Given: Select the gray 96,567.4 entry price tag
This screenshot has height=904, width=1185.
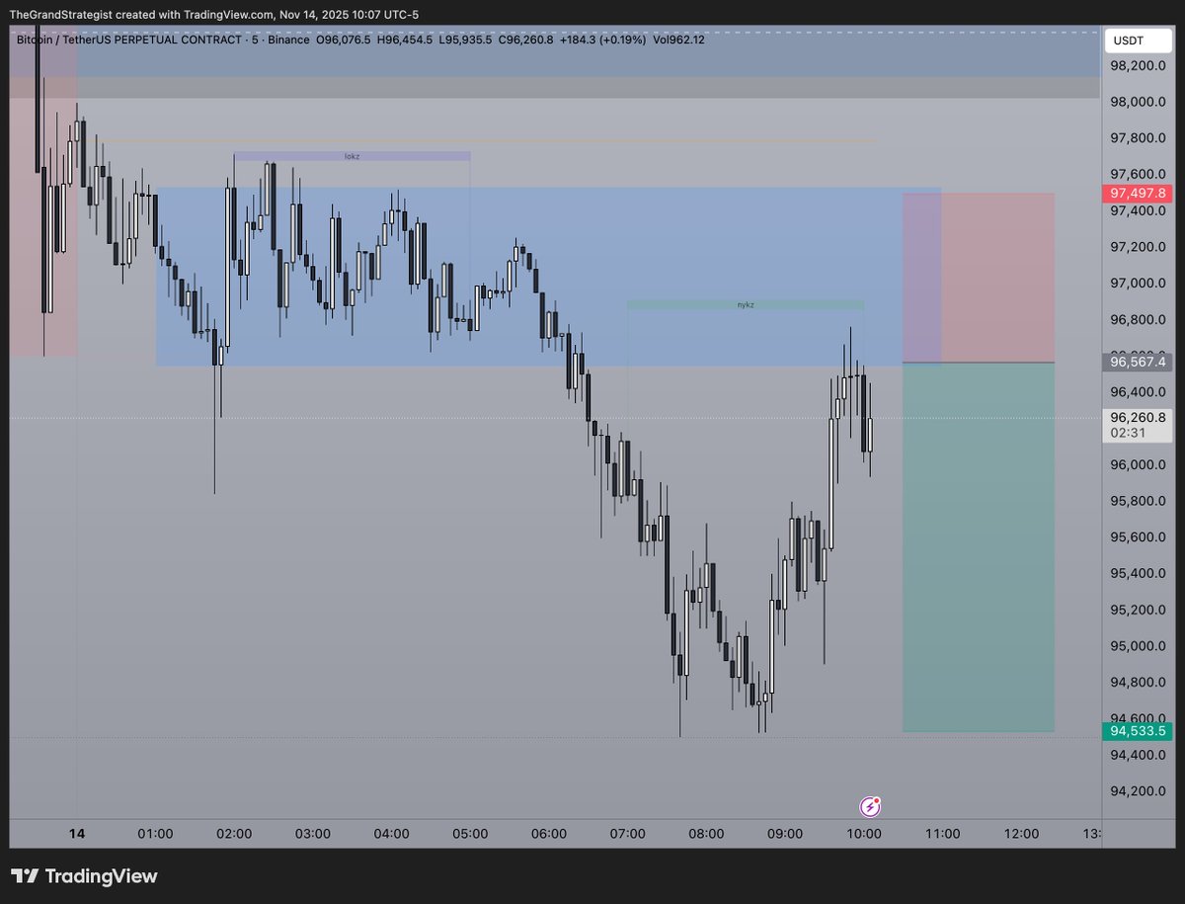Looking at the screenshot, I should [x=1139, y=363].
